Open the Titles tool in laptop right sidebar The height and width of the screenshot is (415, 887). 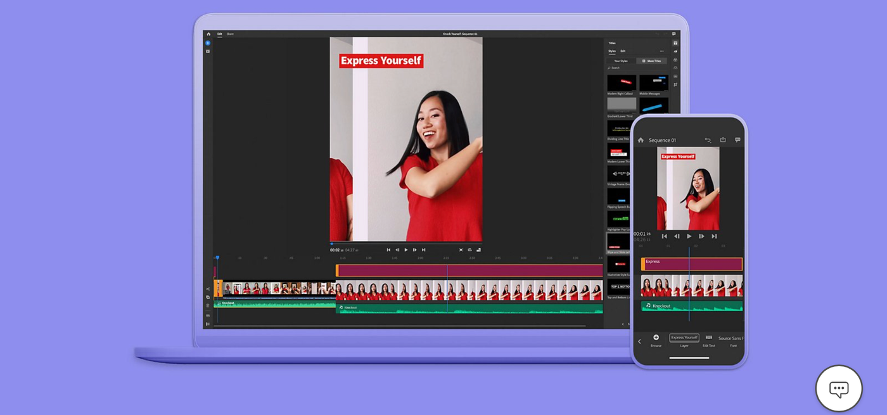675,43
